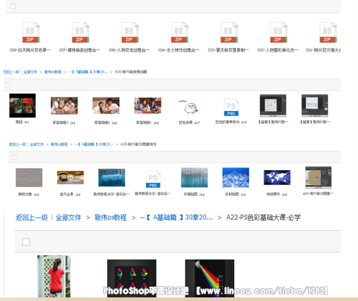Click the file name C02-人物整形美化处
The width and height of the screenshot is (358, 301).
(x=277, y=50)
